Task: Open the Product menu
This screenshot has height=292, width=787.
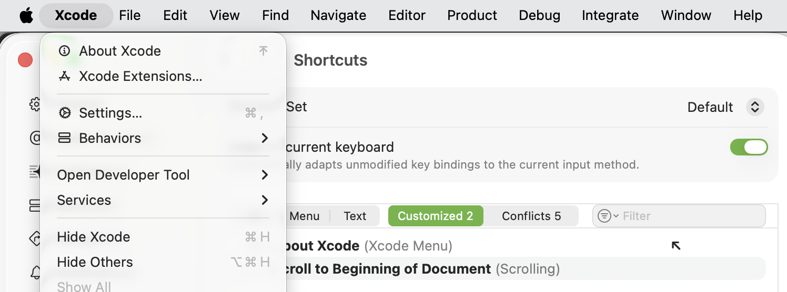Action: 472,16
